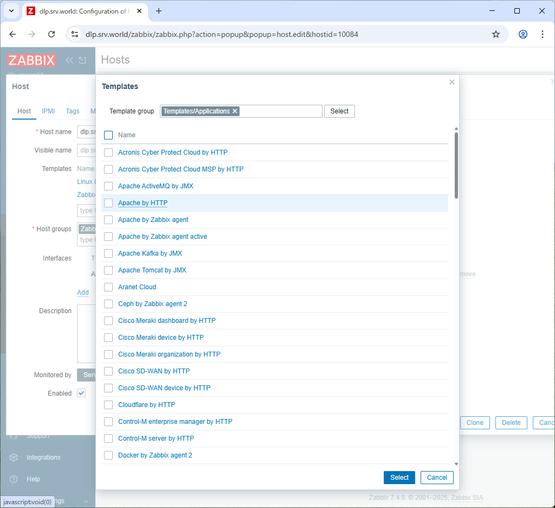Choose the Apache Tomcat by JMX template link

[152, 270]
